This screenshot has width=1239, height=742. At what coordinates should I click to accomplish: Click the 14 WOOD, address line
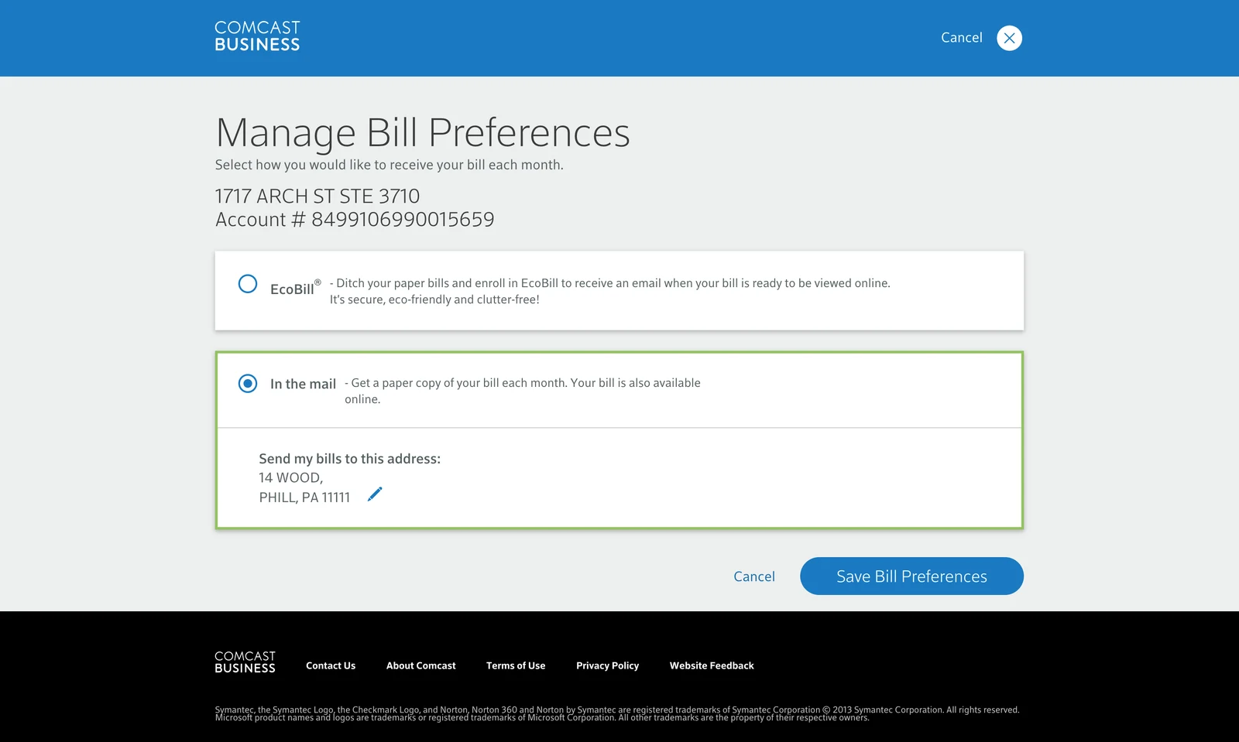[291, 478]
